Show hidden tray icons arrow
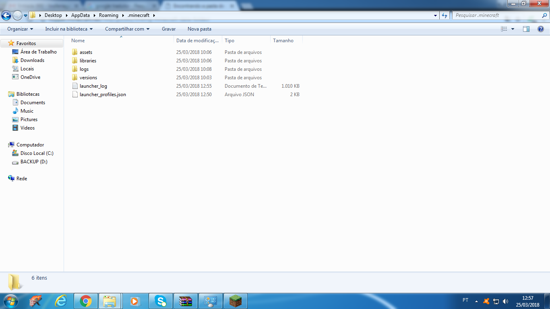Viewport: 550px width, 309px height. click(477, 301)
